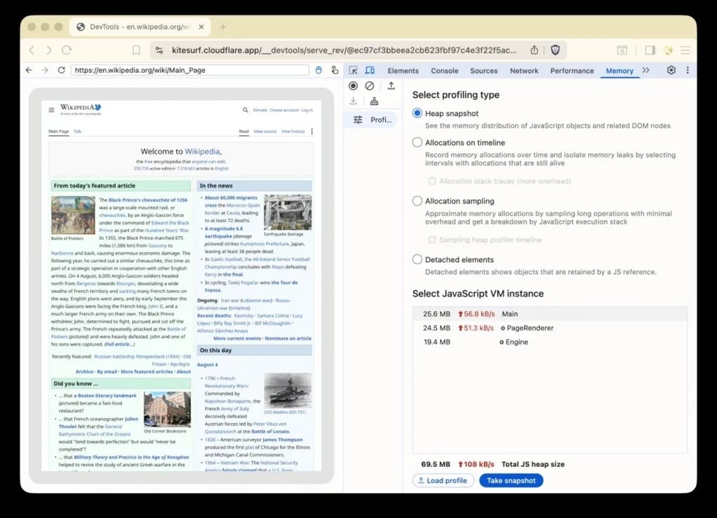Image resolution: width=717 pixels, height=518 pixels.
Task: Switch to the Sources tab
Action: [x=484, y=71]
